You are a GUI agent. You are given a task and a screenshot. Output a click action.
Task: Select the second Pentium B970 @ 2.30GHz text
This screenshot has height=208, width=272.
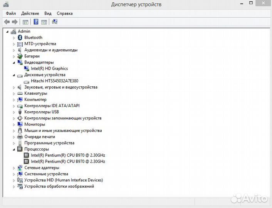(68, 161)
